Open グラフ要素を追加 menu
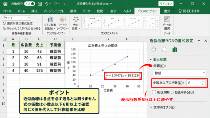Viewport: 210px width, 118px height. [50, 23]
